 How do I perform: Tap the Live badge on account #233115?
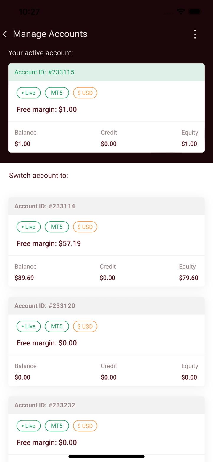tap(29, 93)
